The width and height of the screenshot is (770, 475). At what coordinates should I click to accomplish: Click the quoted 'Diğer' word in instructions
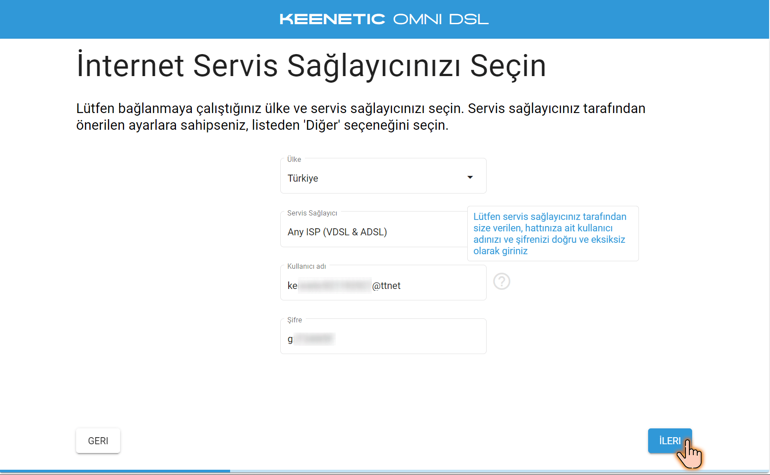coord(323,125)
